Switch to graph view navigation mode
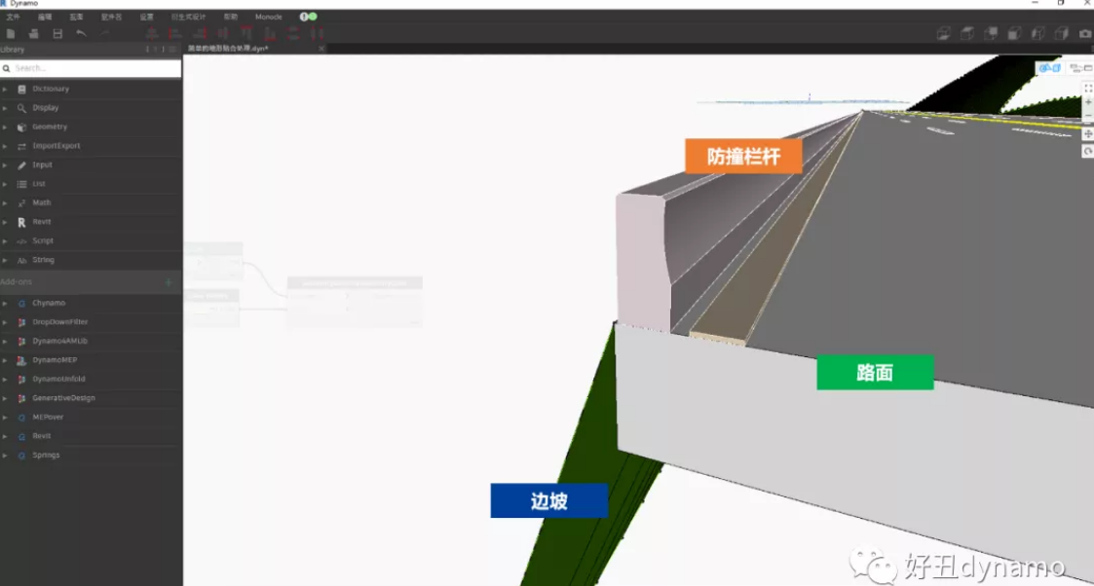Screen dimensions: 1094x586 pyautogui.click(x=1080, y=67)
